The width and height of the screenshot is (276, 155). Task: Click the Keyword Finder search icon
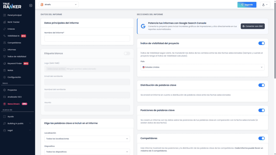coord(5,64)
